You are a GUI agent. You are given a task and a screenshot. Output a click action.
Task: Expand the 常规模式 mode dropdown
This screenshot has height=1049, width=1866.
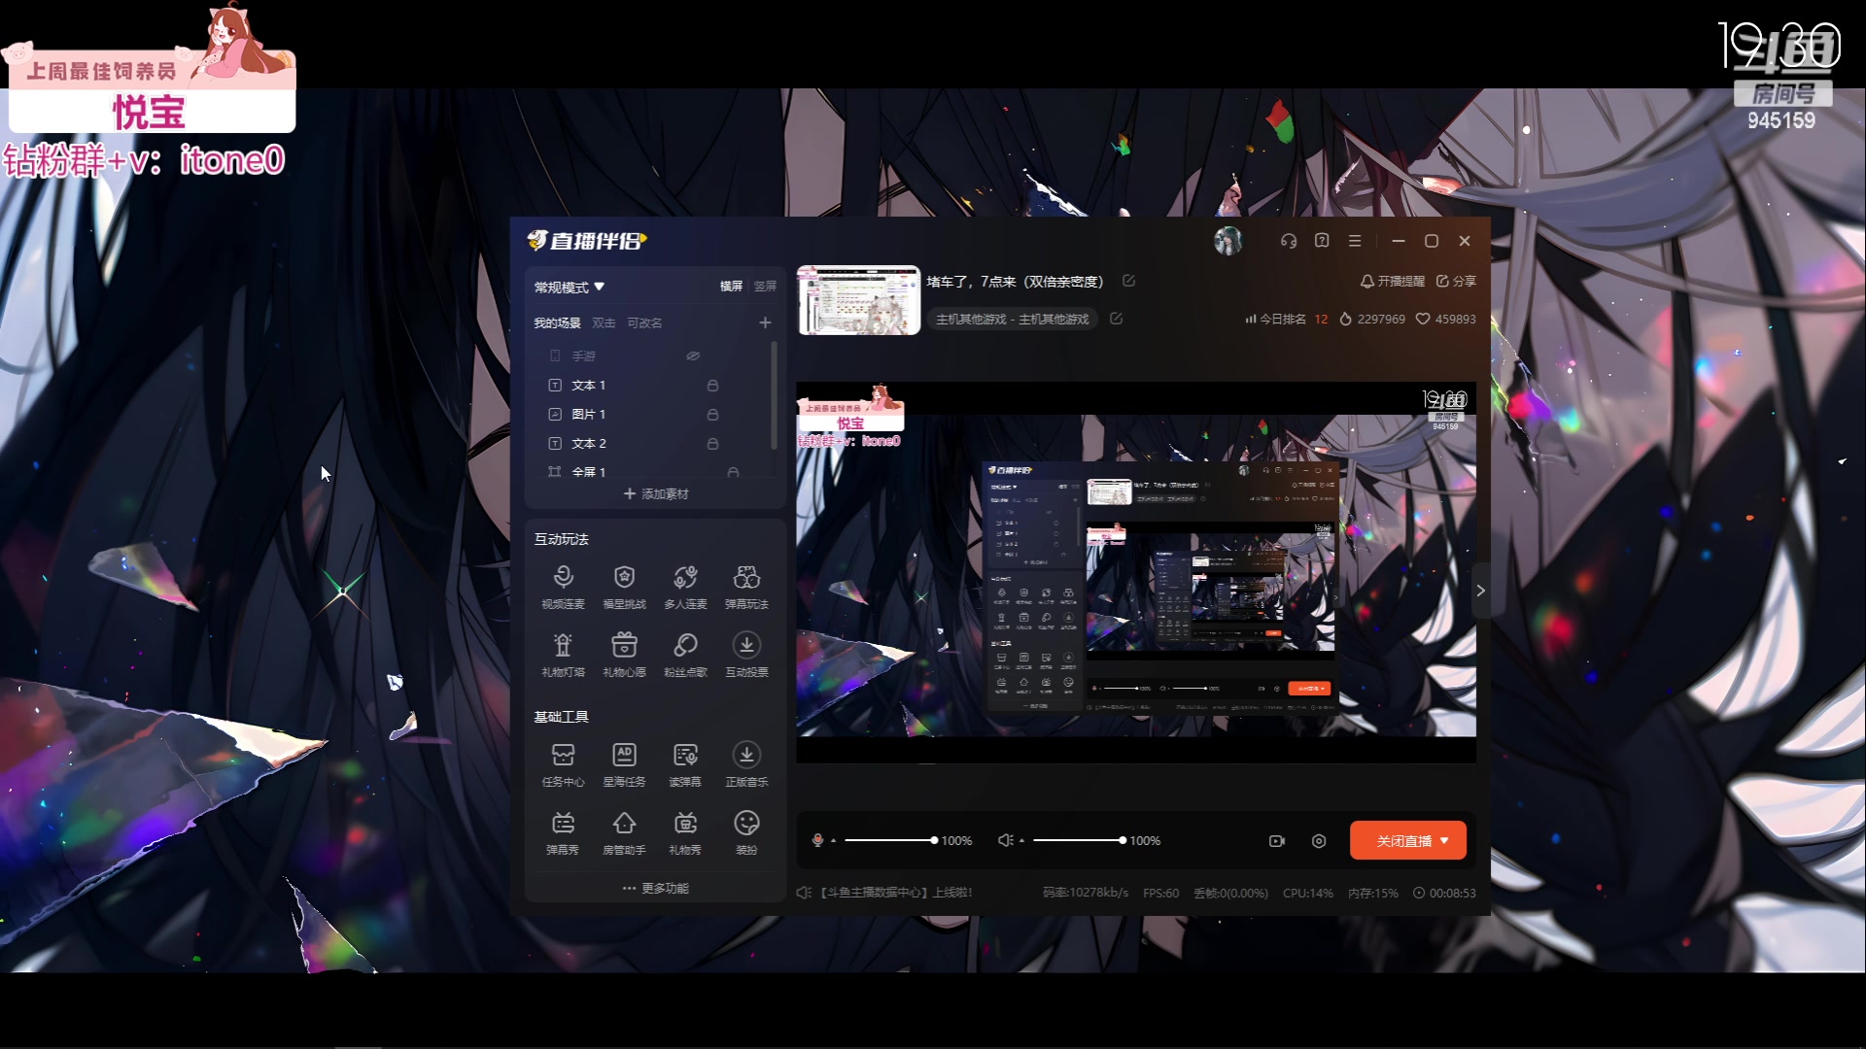pyautogui.click(x=570, y=288)
